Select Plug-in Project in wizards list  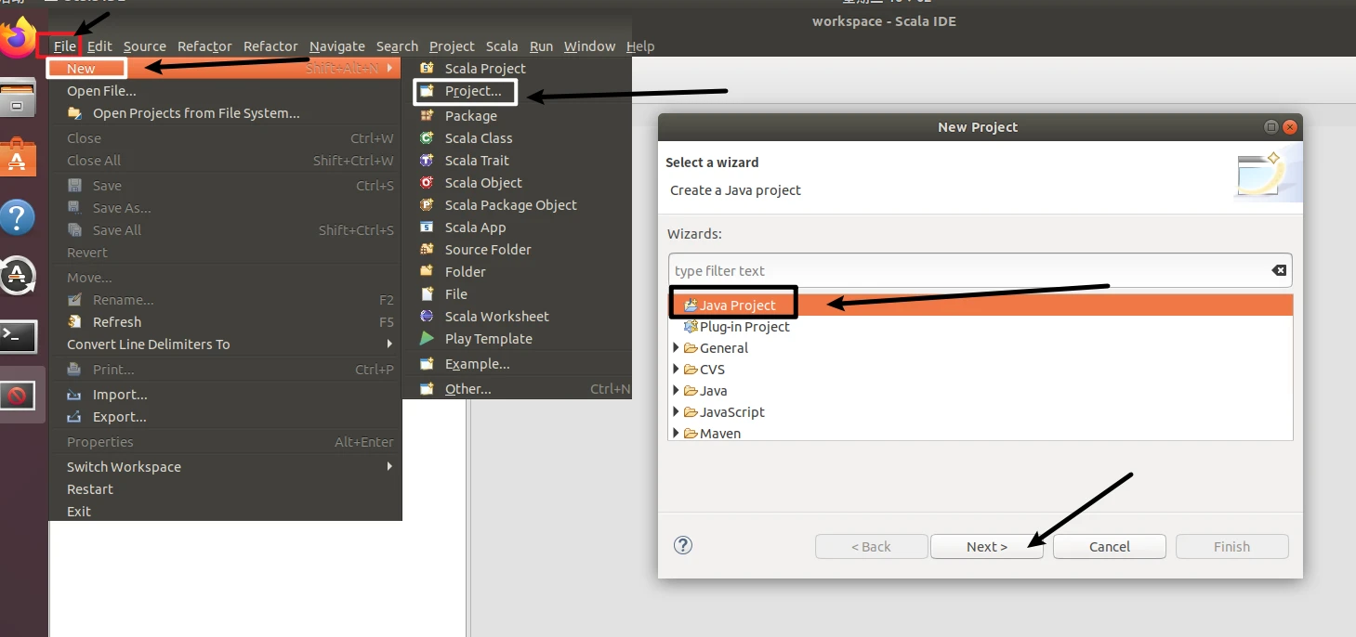(744, 327)
